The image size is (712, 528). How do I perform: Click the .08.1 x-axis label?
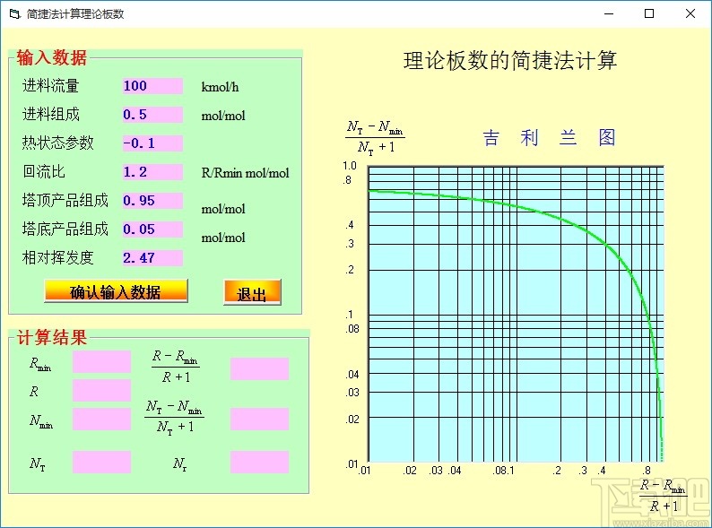(x=504, y=471)
